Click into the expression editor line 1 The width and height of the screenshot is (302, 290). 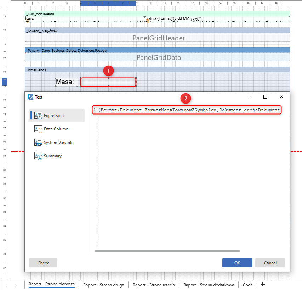189,110
